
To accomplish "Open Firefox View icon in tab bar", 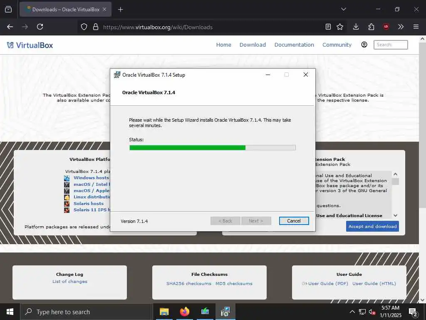I will coord(8,9).
